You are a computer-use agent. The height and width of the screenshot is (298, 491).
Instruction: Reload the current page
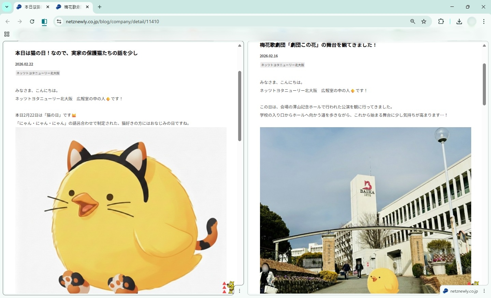tap(32, 21)
